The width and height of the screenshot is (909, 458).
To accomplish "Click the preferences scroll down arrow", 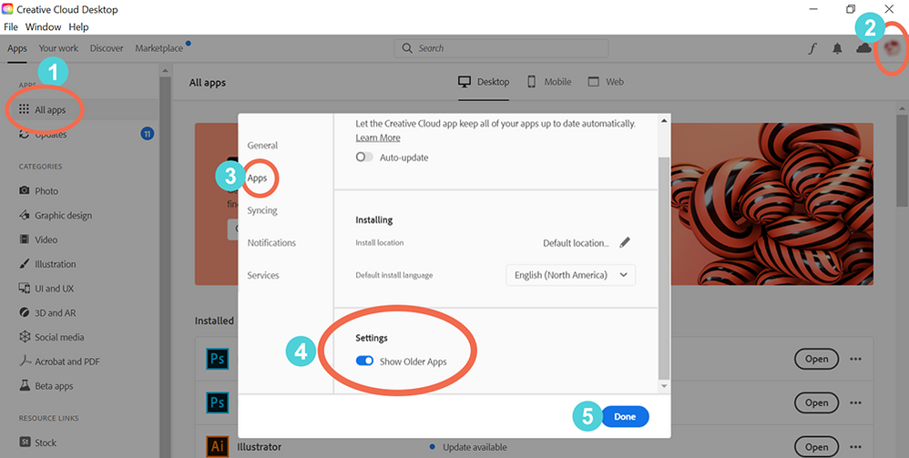I will point(664,386).
